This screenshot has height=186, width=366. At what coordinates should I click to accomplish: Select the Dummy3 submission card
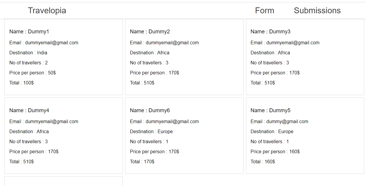[x=305, y=57]
